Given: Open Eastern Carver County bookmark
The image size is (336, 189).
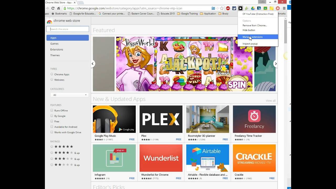Looking at the screenshot, I should pyautogui.click(x=141, y=14).
